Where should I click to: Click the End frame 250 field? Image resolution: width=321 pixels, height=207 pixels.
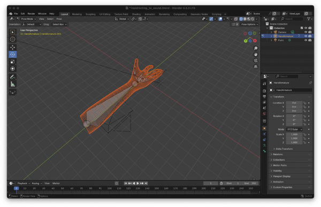click(x=250, y=183)
